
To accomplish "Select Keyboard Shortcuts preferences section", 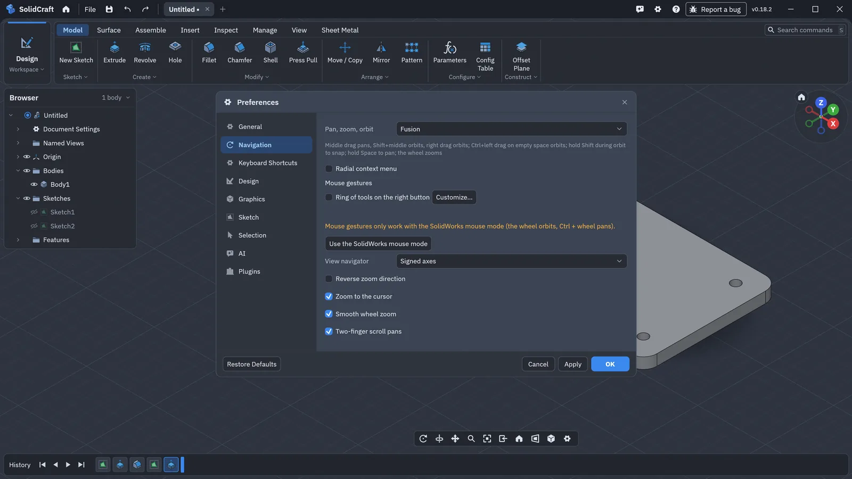I will [x=266, y=163].
